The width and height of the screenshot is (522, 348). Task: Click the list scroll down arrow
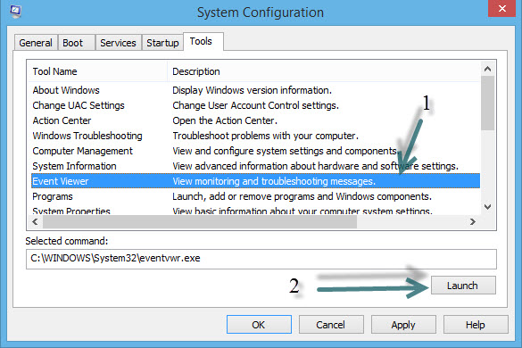click(x=488, y=207)
